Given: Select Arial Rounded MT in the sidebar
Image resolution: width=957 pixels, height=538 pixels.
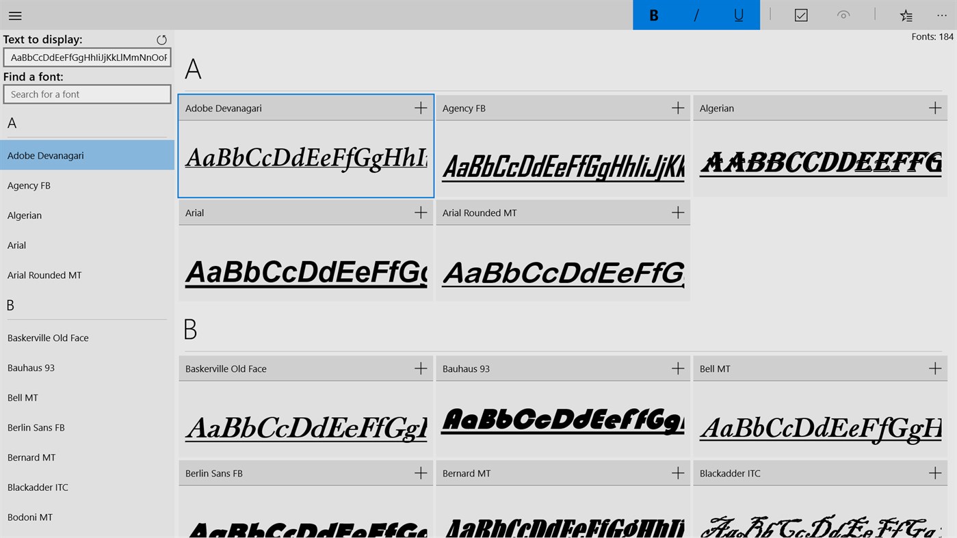Looking at the screenshot, I should (87, 275).
